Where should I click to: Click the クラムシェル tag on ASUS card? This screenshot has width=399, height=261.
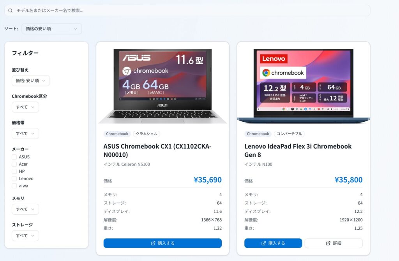(147, 134)
